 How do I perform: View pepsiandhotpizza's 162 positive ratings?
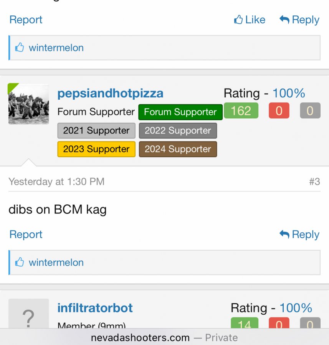pyautogui.click(x=241, y=111)
